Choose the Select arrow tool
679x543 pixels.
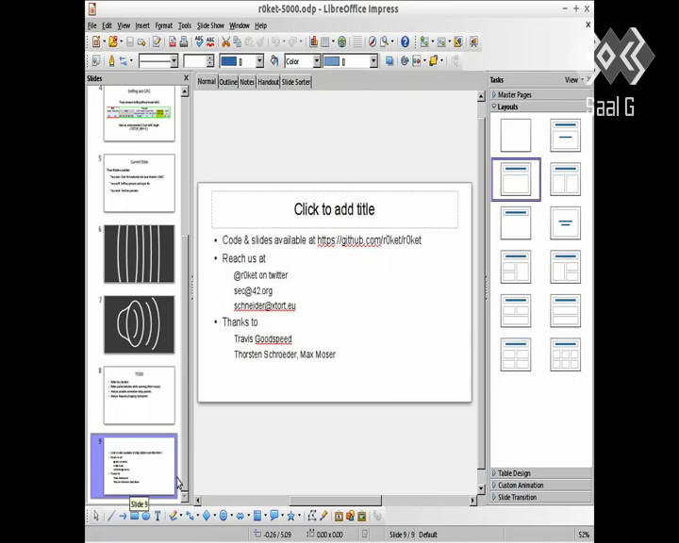click(x=96, y=516)
